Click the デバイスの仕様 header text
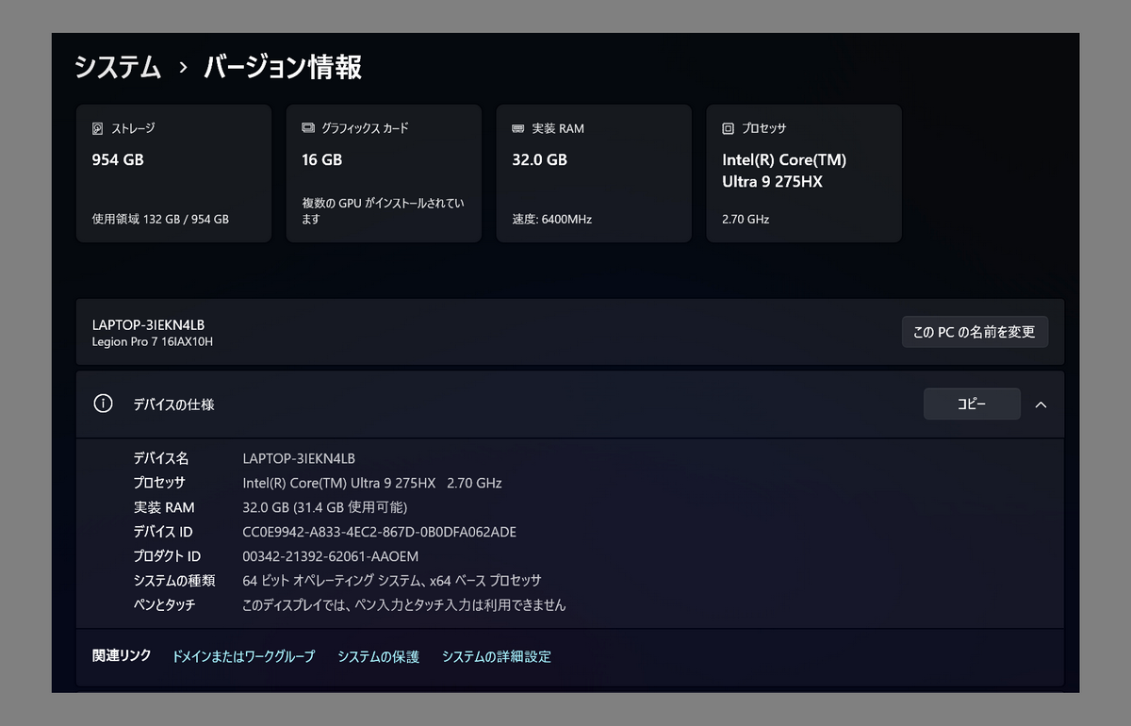This screenshot has height=726, width=1131. (x=173, y=404)
